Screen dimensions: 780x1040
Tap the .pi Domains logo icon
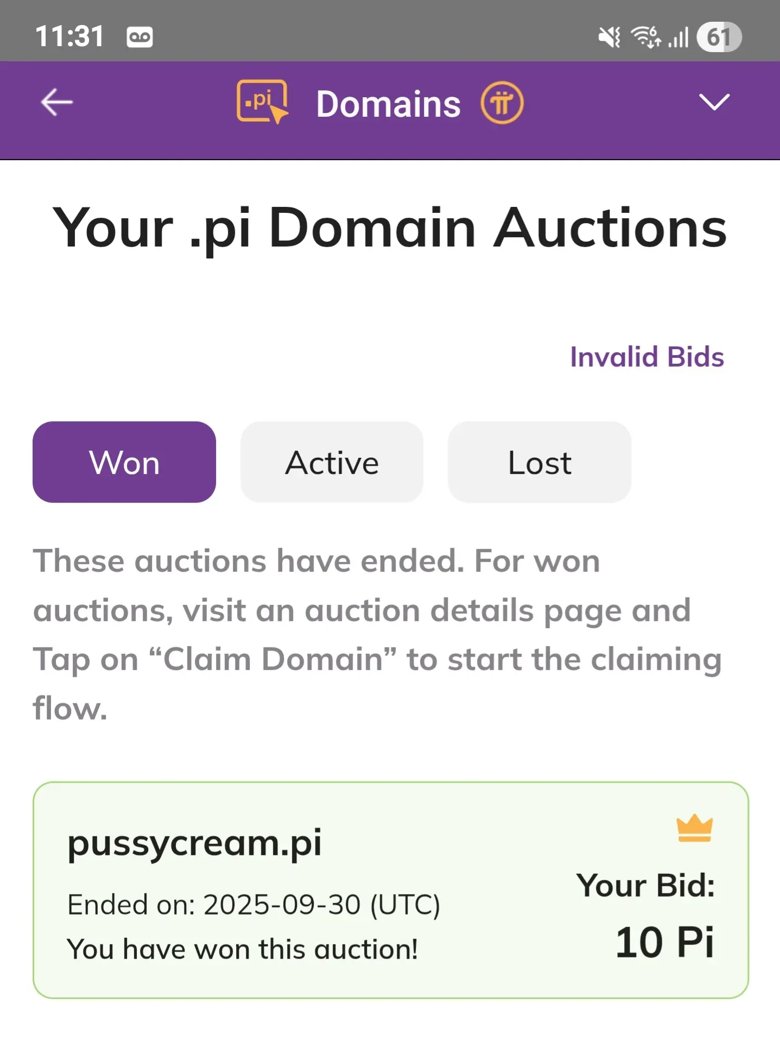pos(262,102)
